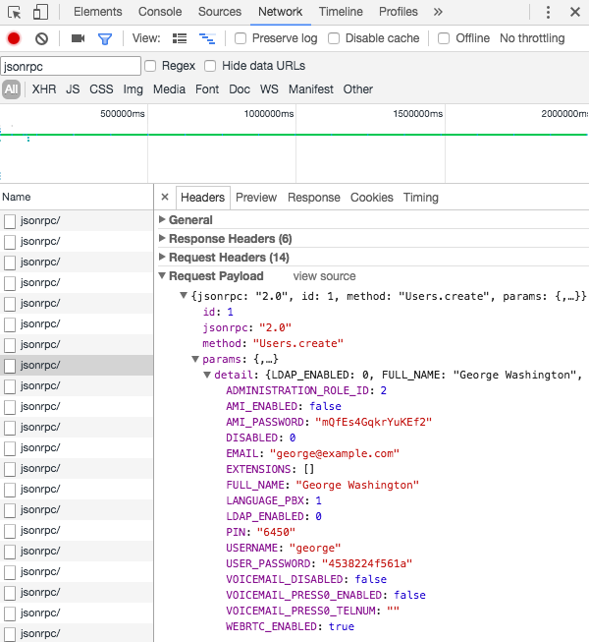
Task: Open the Cookies detail tab
Action: click(371, 198)
